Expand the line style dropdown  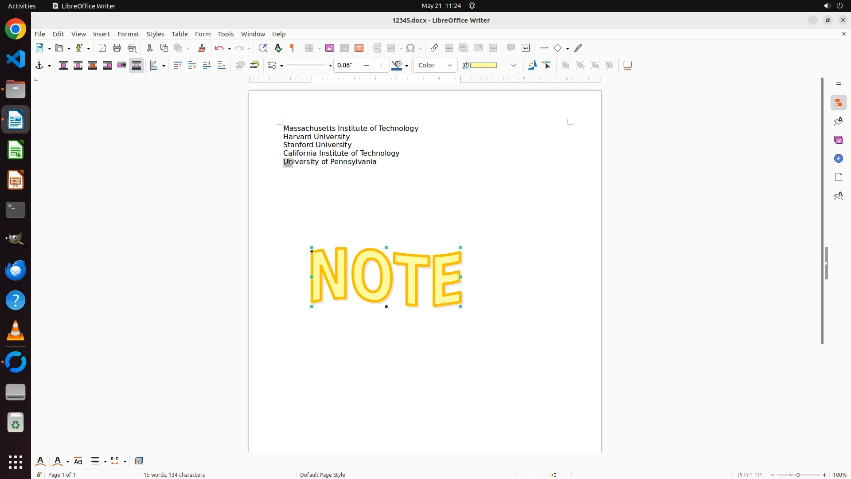click(x=330, y=66)
